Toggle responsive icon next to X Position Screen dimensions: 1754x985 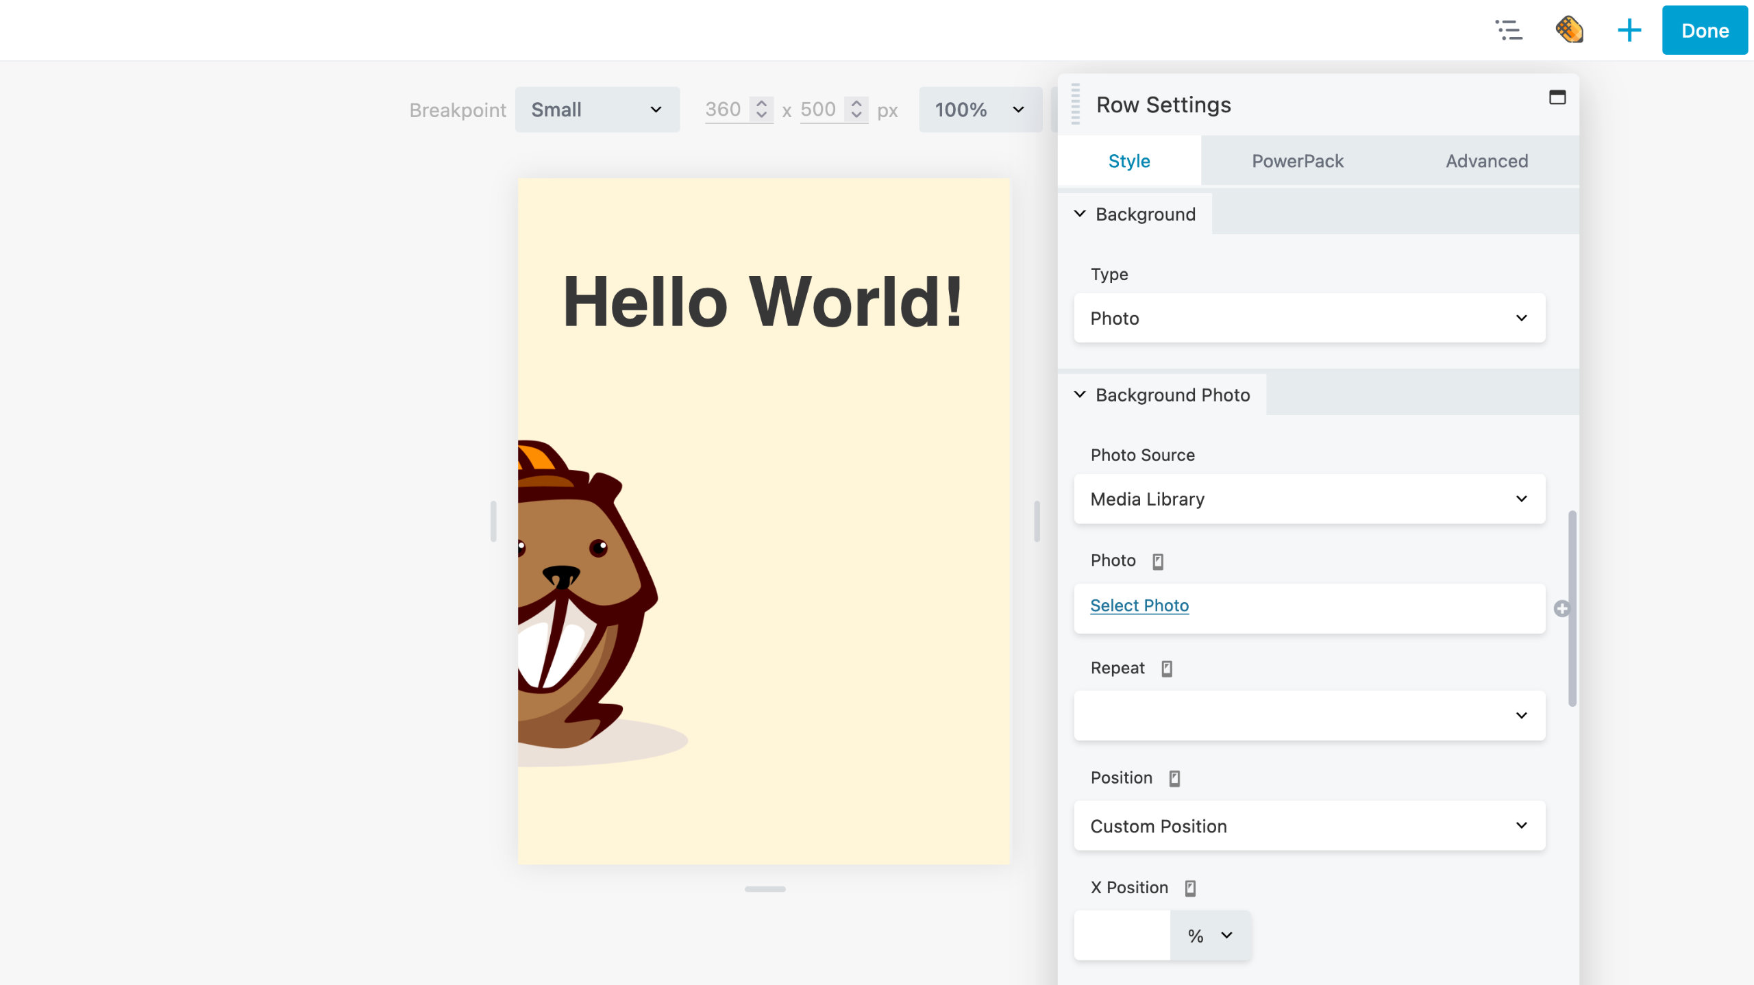(1190, 888)
